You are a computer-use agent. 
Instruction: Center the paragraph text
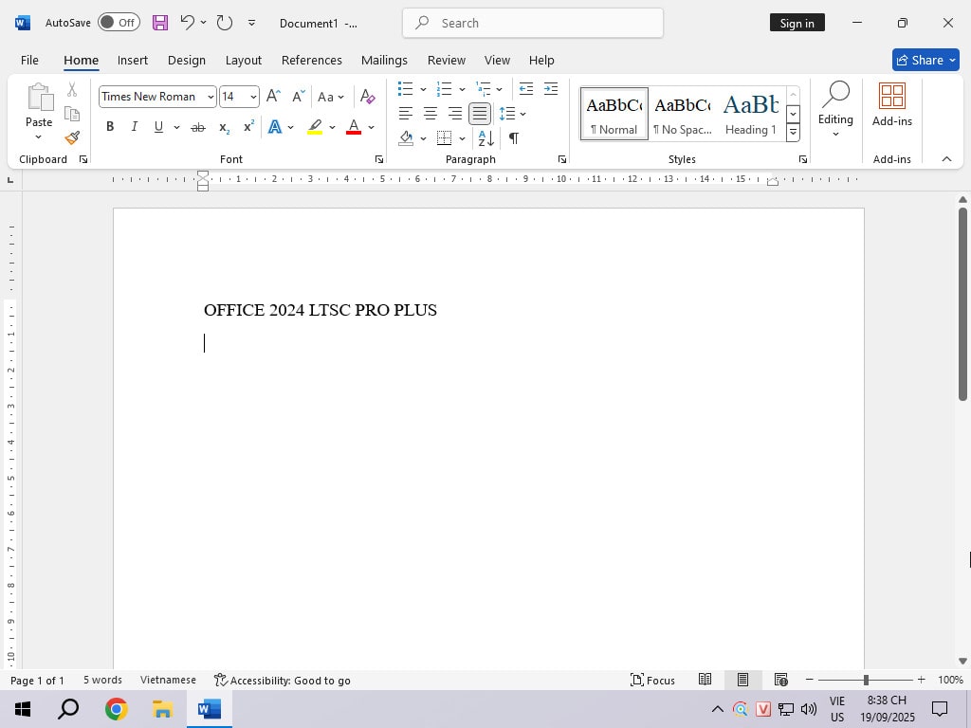(x=431, y=114)
